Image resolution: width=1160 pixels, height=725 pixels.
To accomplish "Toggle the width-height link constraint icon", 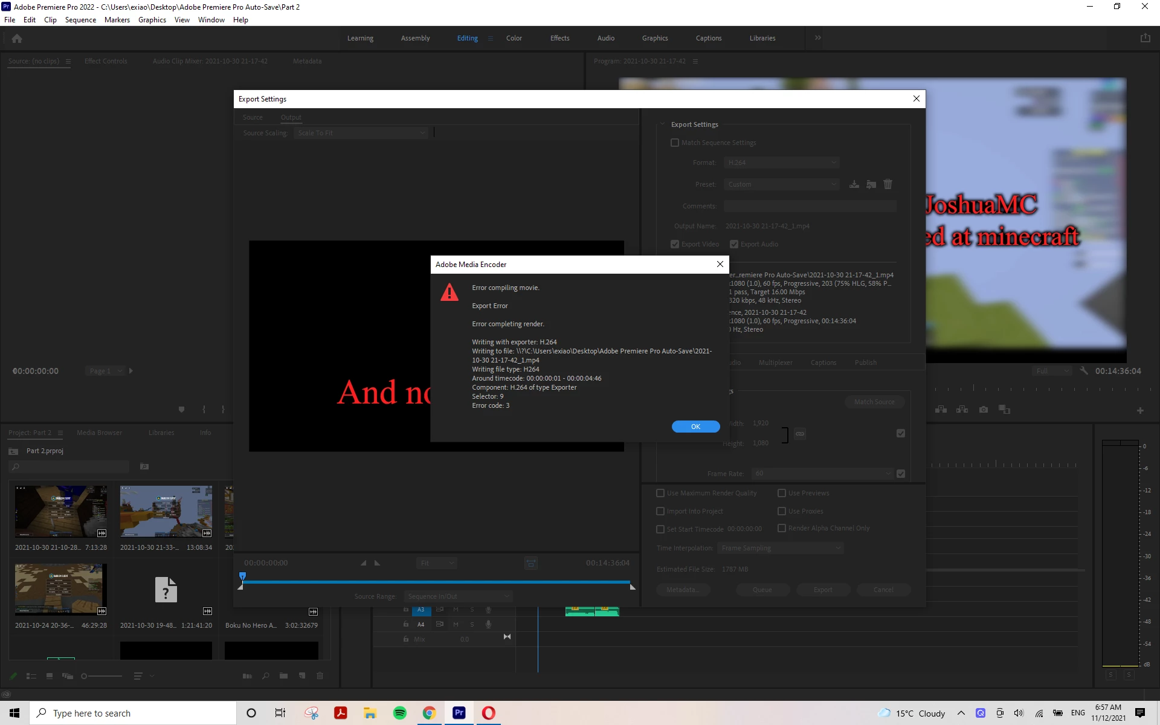I will (800, 434).
